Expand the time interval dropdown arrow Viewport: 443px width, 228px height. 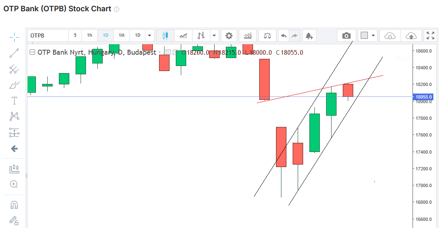tap(149, 35)
